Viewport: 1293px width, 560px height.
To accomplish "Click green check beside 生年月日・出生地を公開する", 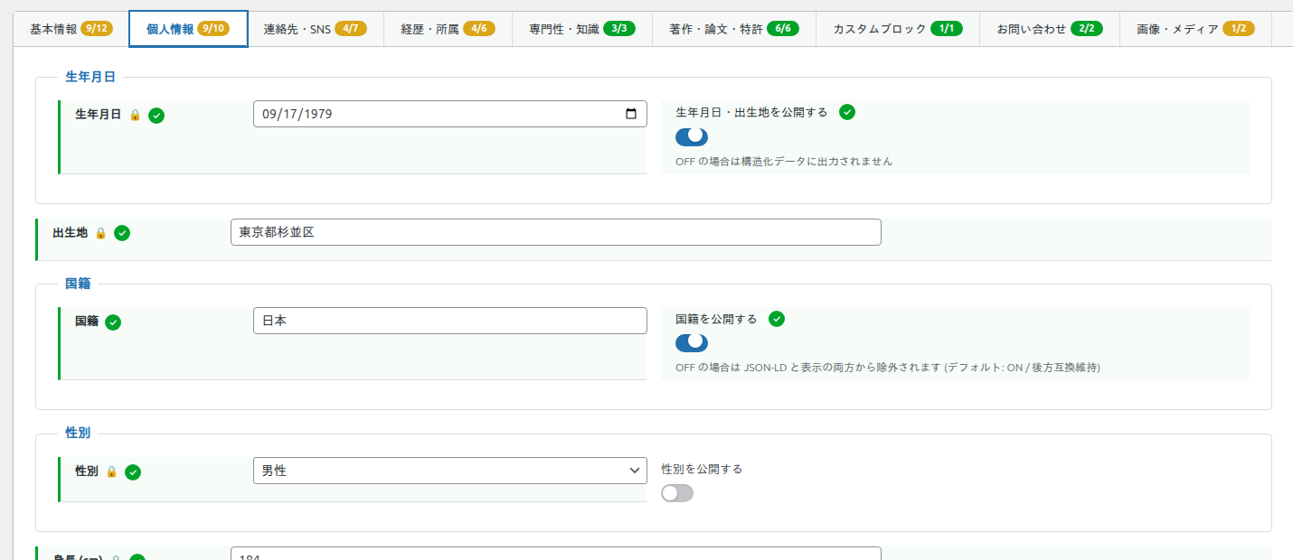I will tap(847, 112).
